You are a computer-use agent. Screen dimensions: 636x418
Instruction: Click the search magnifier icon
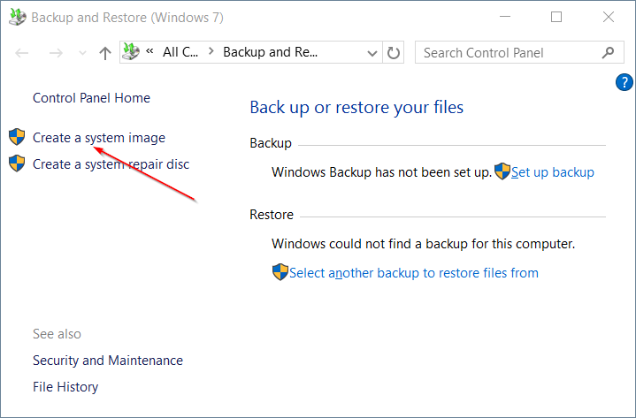point(608,53)
